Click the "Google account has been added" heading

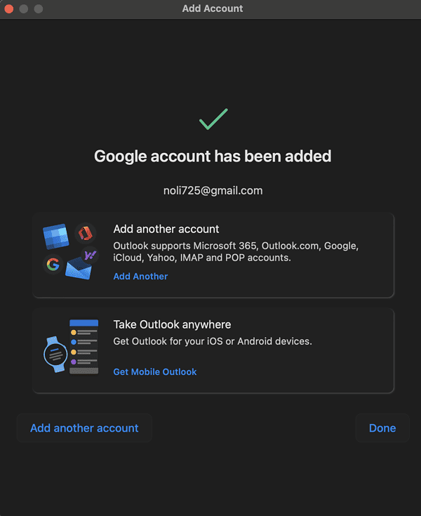213,156
